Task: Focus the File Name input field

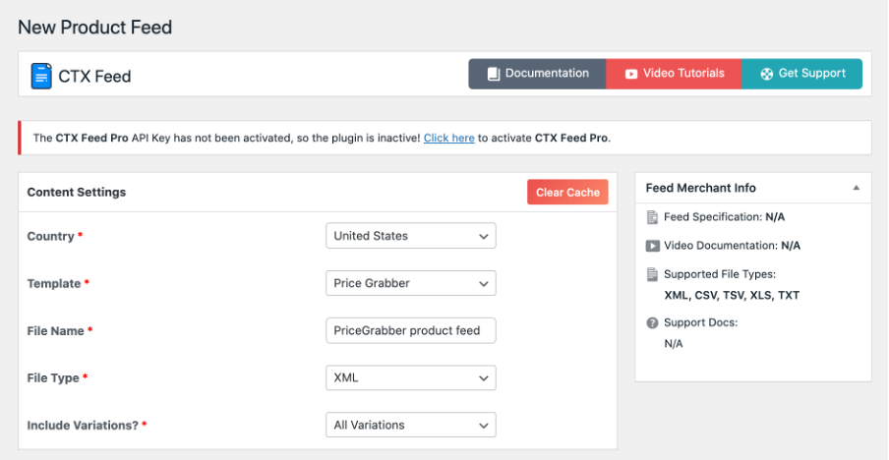Action: [410, 330]
